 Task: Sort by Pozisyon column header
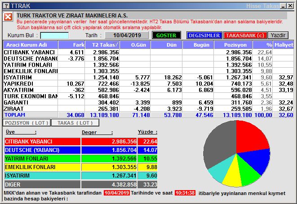tap(233, 45)
